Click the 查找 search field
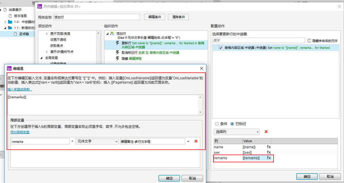This screenshot has width=344, height=183. pyautogui.click(x=259, y=41)
